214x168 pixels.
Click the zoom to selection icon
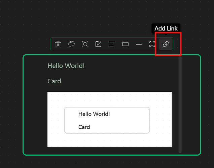[x=85, y=44]
